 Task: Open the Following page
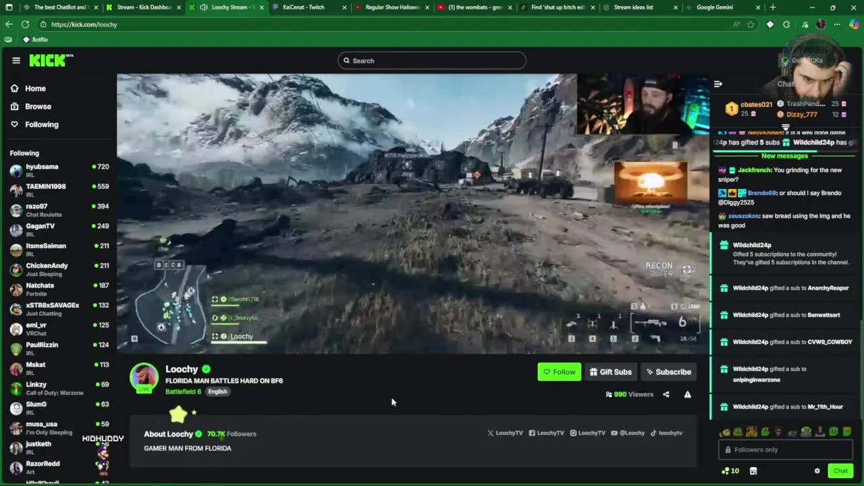tap(41, 124)
